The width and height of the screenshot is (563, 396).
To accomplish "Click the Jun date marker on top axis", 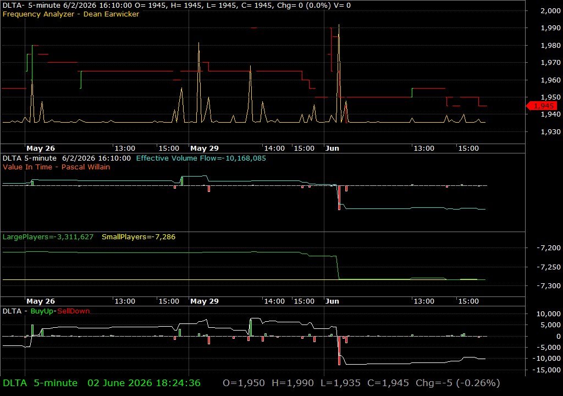I will click(332, 148).
